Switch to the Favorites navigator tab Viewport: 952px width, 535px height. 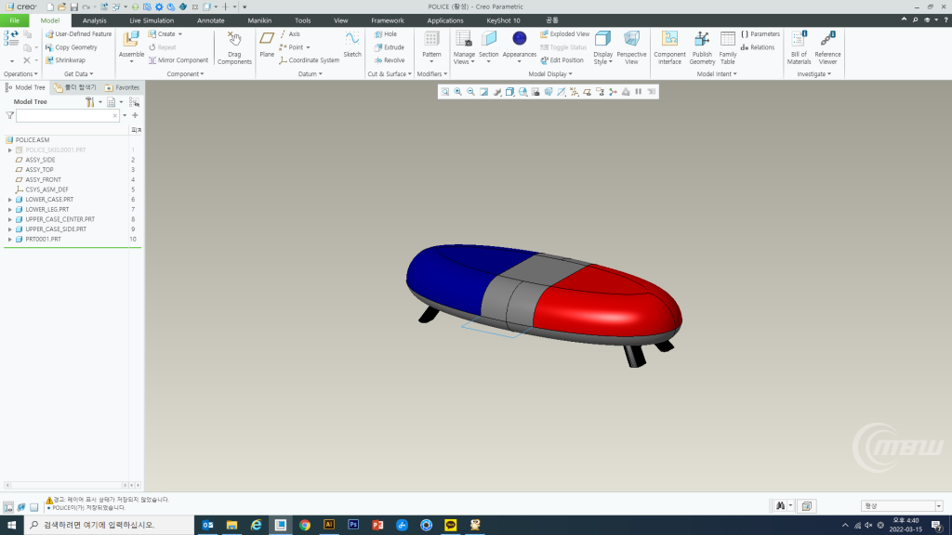122,87
